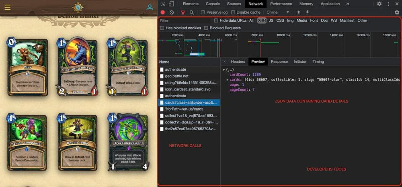Select the Network tab

pyautogui.click(x=256, y=4)
